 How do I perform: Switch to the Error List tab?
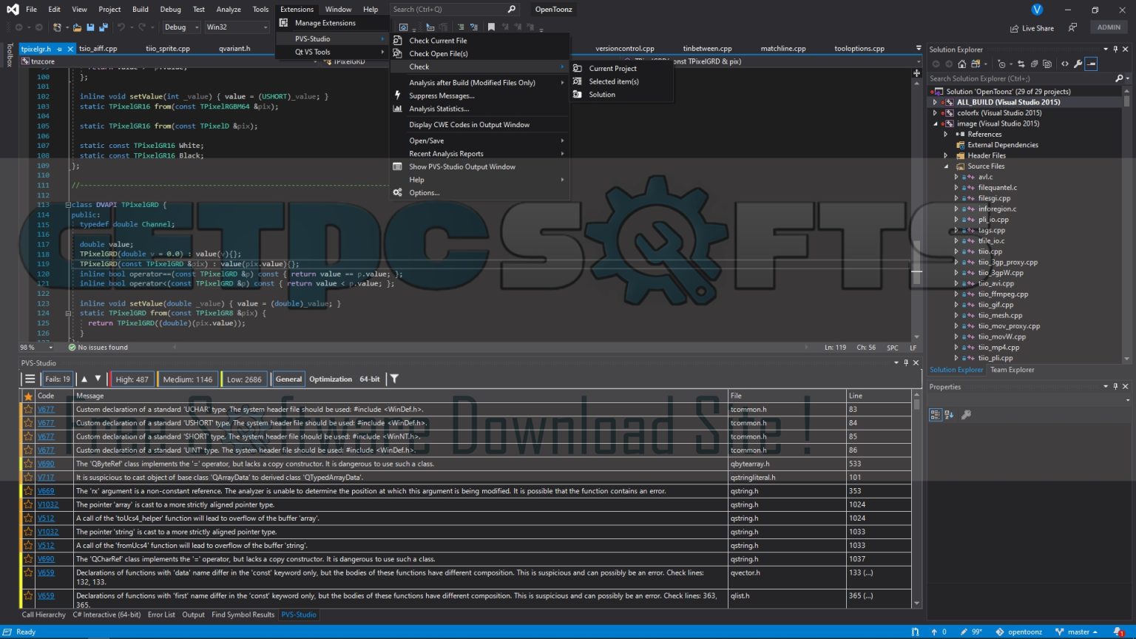pos(161,615)
